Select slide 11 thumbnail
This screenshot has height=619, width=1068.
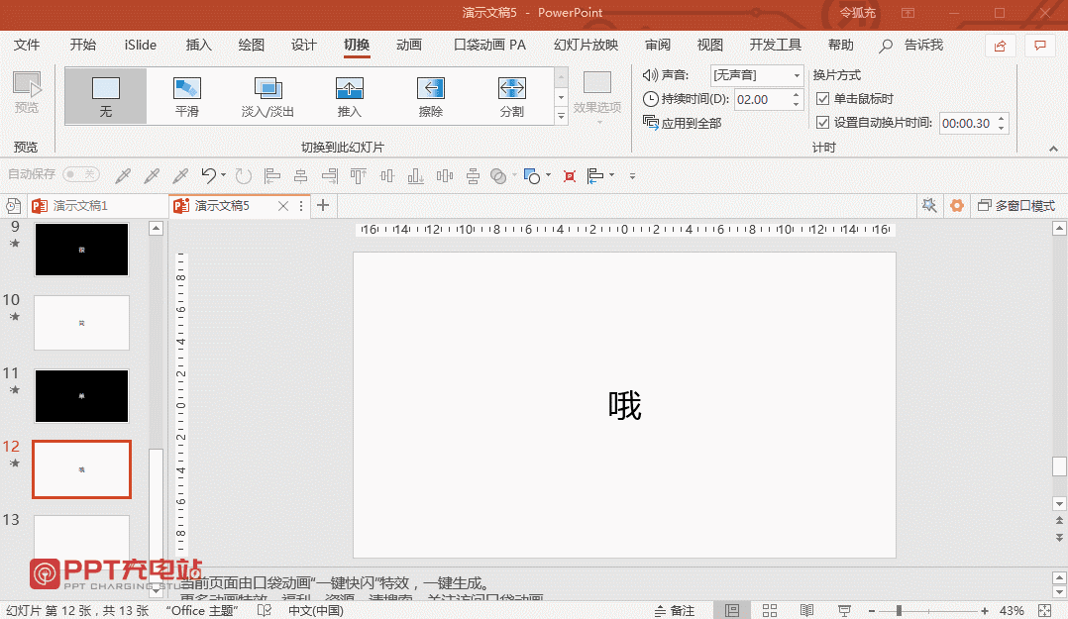[x=81, y=395]
